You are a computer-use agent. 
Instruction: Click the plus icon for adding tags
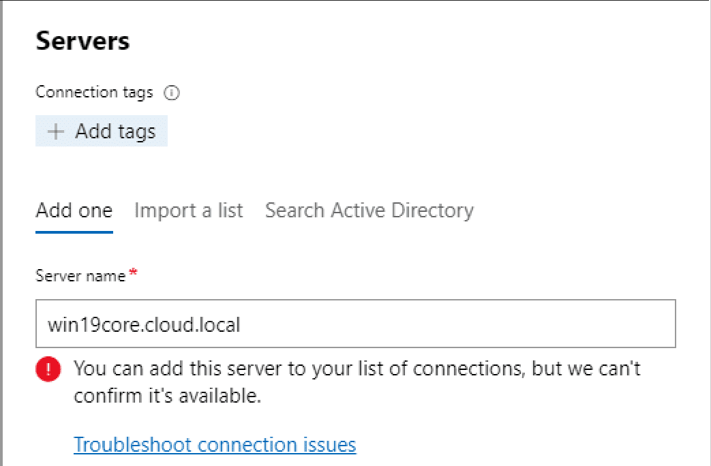click(x=56, y=131)
